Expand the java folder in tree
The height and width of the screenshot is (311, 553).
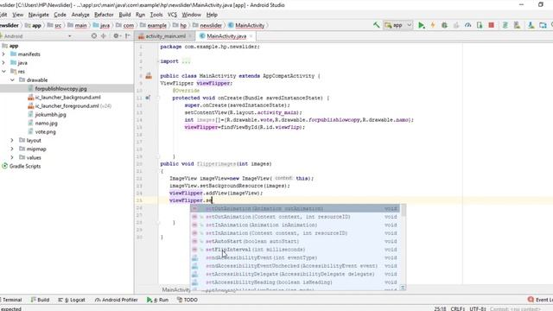3,63
